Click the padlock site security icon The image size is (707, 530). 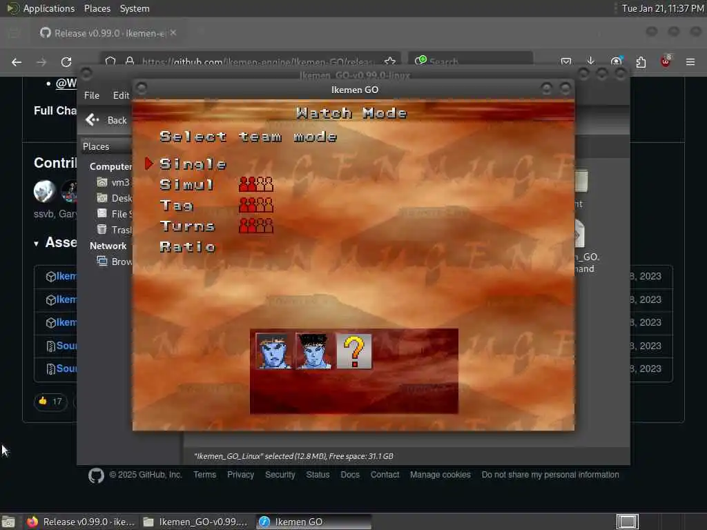tap(130, 61)
